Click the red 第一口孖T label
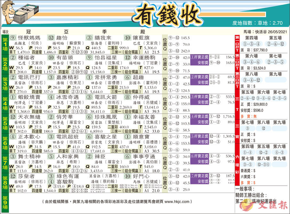The height and width of the screenshot is (214, 290). point(237,43)
